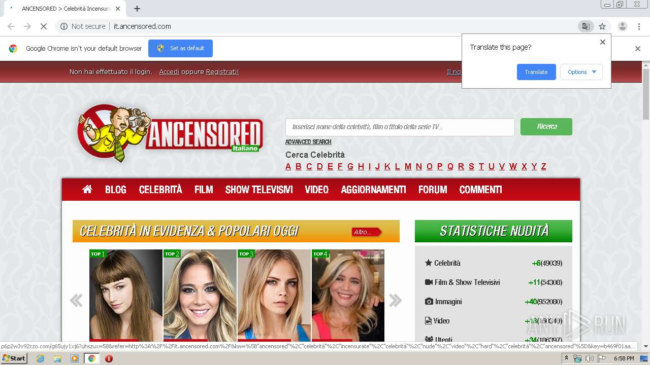Click the home icon in red navigation bar
This screenshot has width=650, height=365.
pos(87,189)
